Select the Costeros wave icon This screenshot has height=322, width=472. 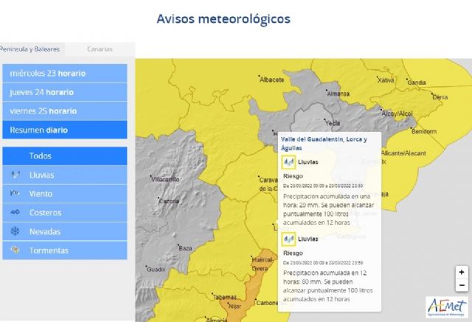[x=15, y=213]
